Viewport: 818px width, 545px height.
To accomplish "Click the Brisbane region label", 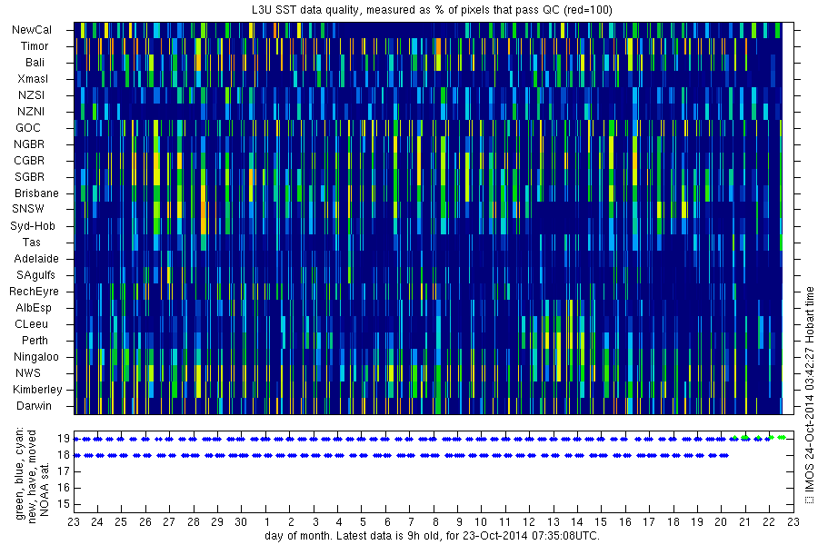I will tap(36, 193).
